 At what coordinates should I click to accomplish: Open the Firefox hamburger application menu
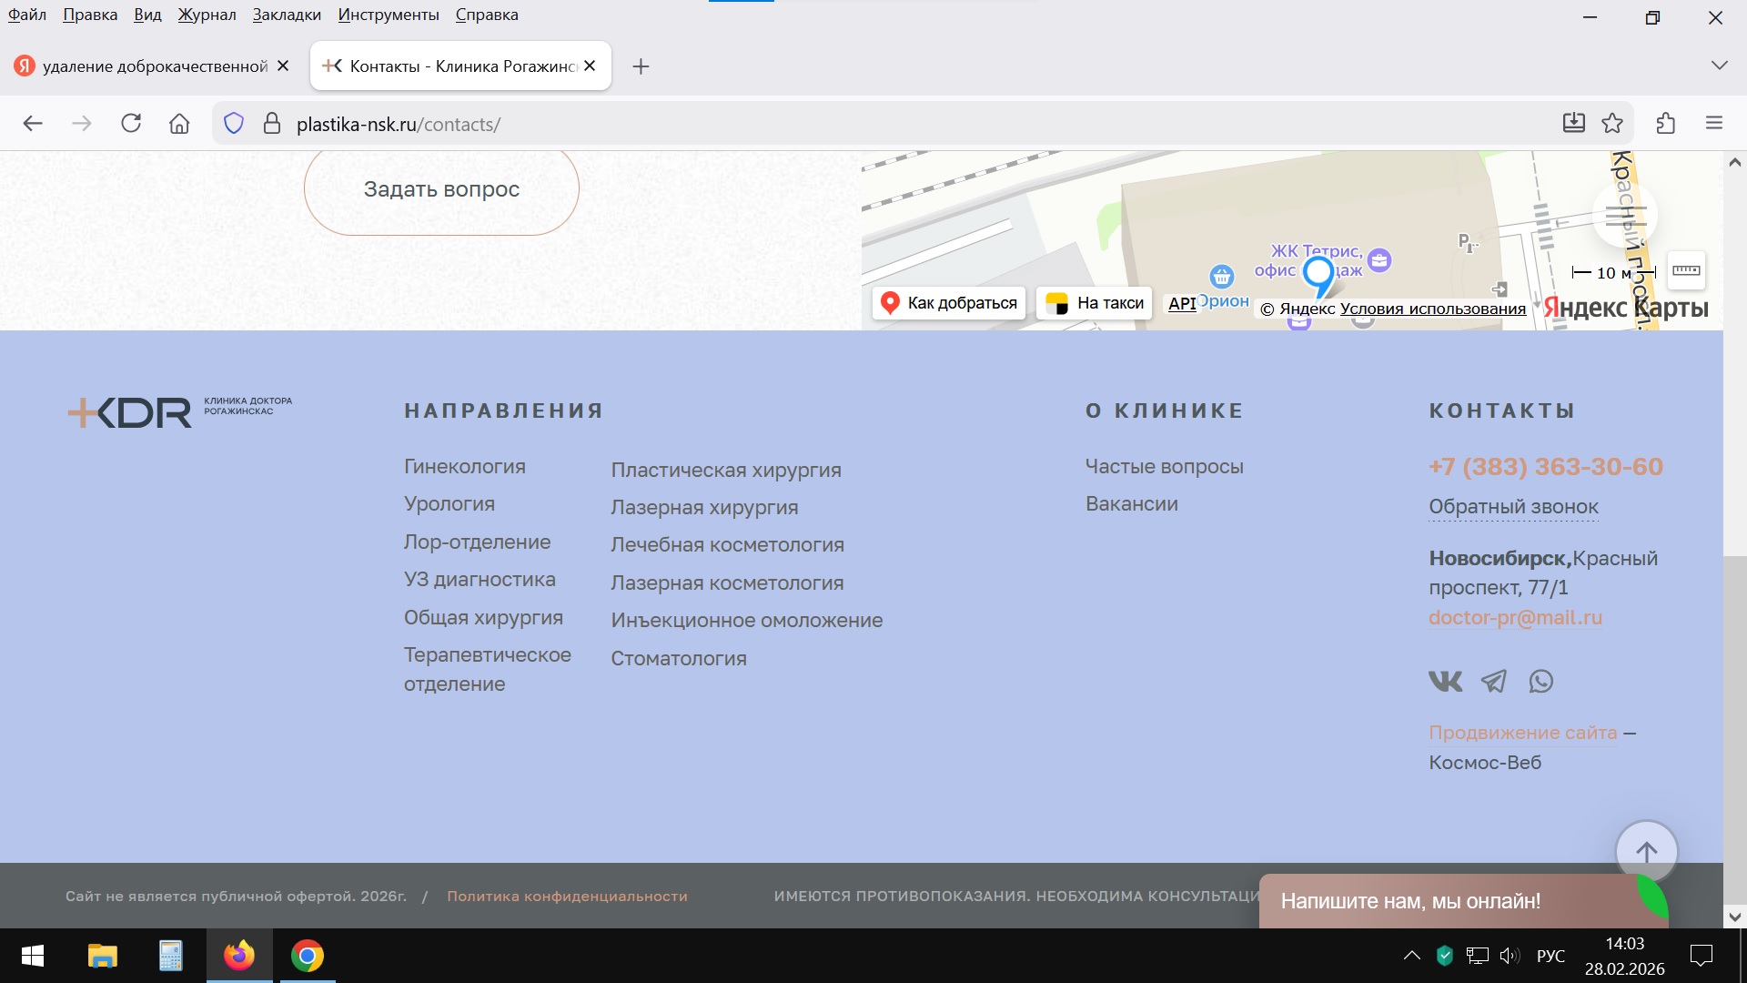coord(1713,124)
